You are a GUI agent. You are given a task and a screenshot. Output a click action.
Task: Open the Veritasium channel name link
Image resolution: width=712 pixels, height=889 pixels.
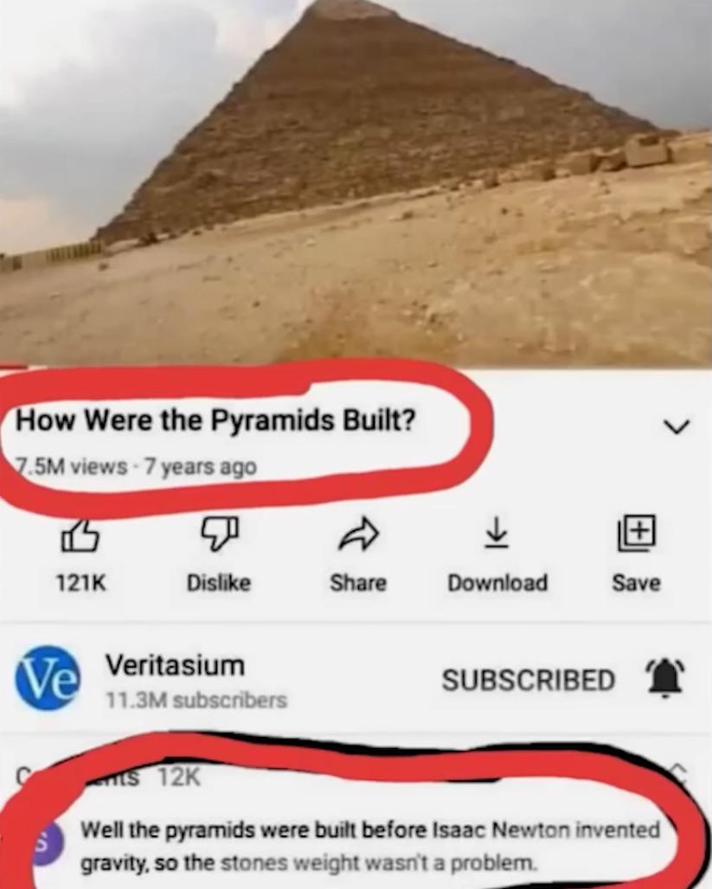pyautogui.click(x=176, y=664)
